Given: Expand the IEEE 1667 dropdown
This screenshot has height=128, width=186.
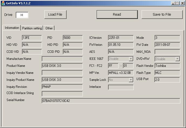Looking at the screenshot, I should tap(131, 59).
